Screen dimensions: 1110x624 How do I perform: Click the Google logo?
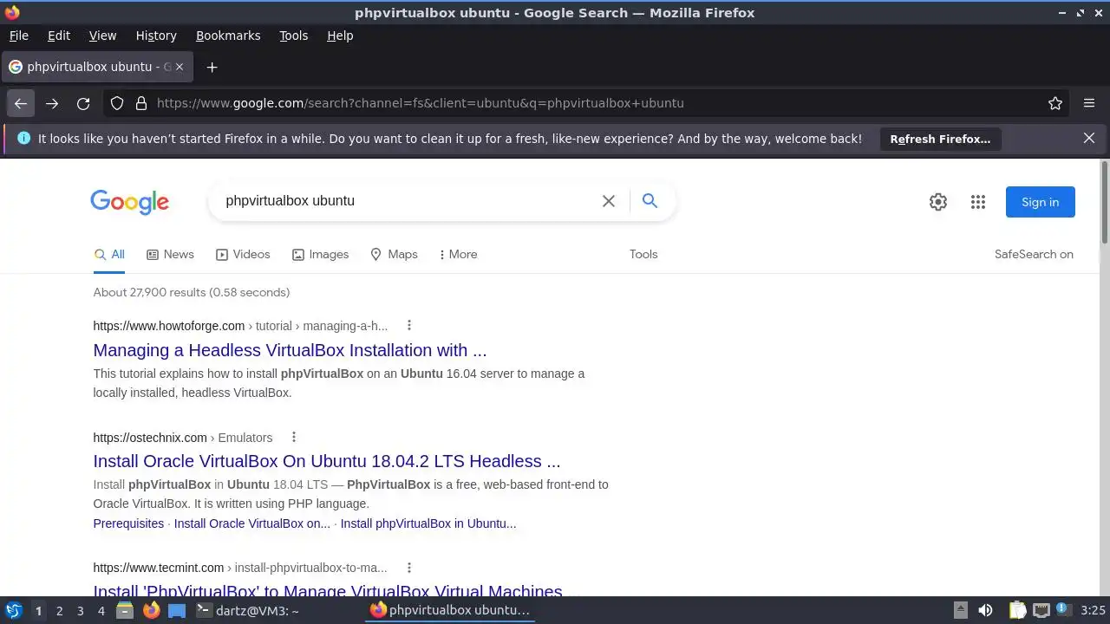tap(129, 202)
